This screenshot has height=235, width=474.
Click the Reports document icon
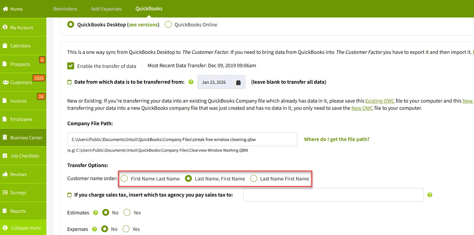click(5, 211)
